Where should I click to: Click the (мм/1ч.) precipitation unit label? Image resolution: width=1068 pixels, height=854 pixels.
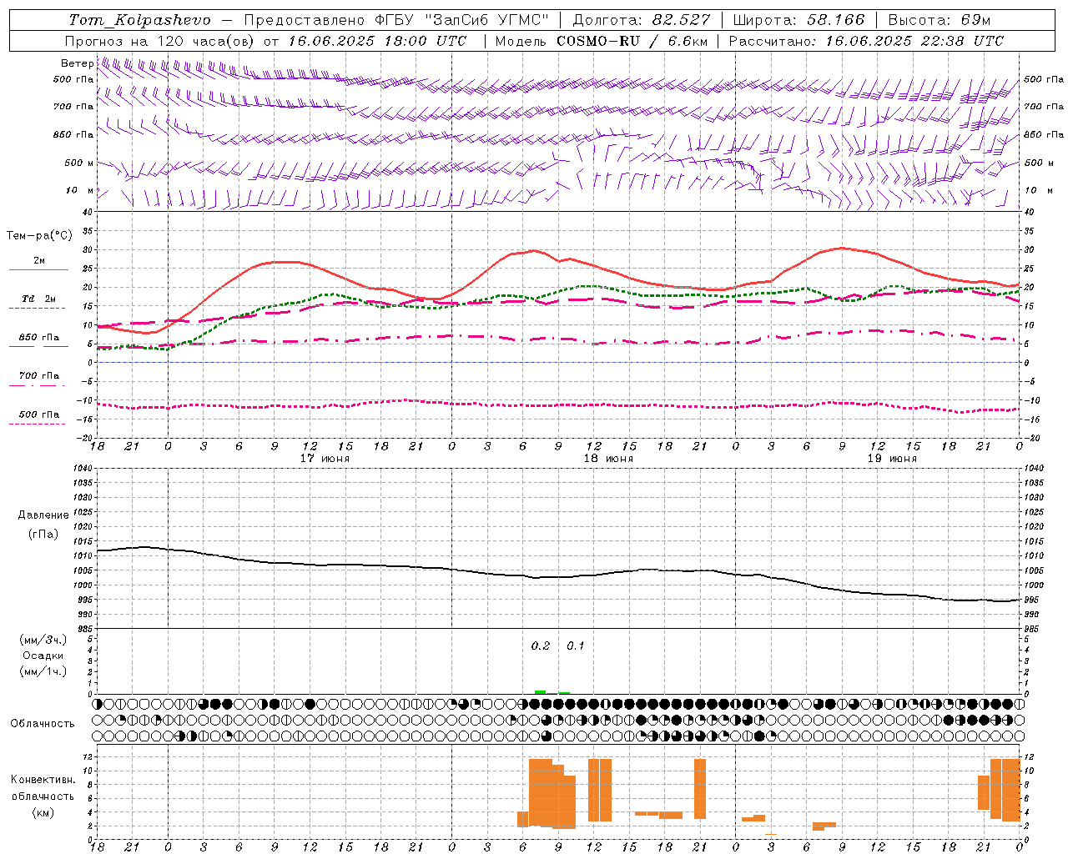tap(43, 671)
